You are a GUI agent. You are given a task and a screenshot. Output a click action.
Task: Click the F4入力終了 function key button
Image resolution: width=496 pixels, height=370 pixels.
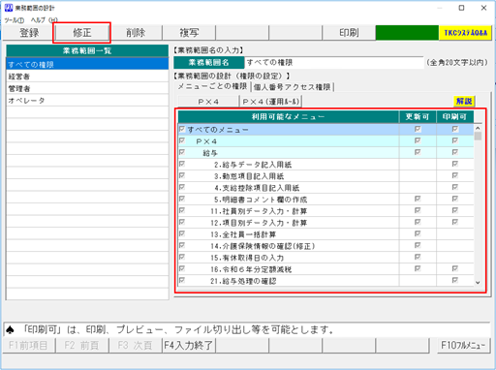[189, 346]
